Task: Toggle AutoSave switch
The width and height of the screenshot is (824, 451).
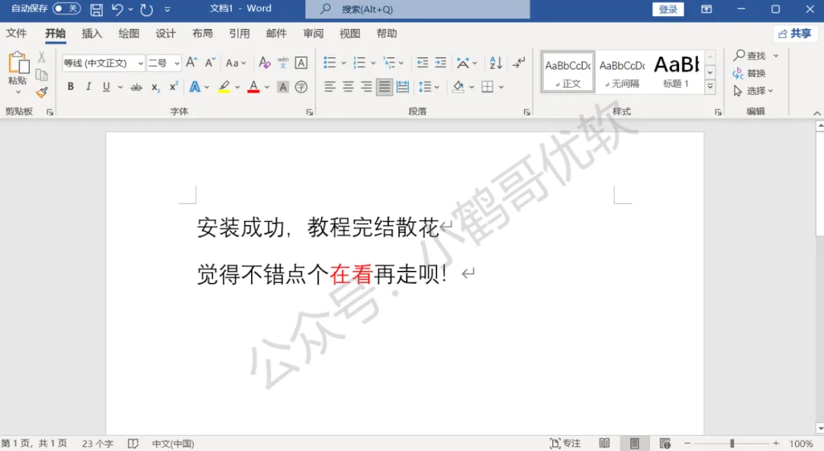Action: tap(66, 8)
